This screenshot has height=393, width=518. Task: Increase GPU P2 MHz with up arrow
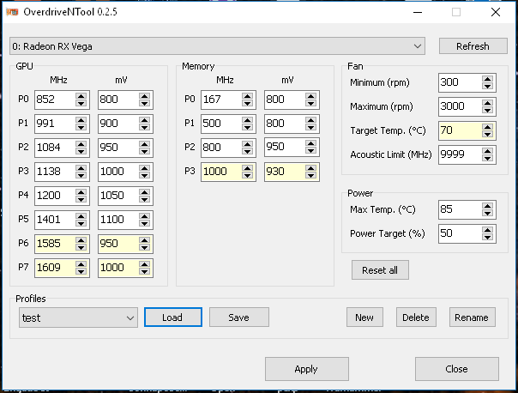point(81,144)
